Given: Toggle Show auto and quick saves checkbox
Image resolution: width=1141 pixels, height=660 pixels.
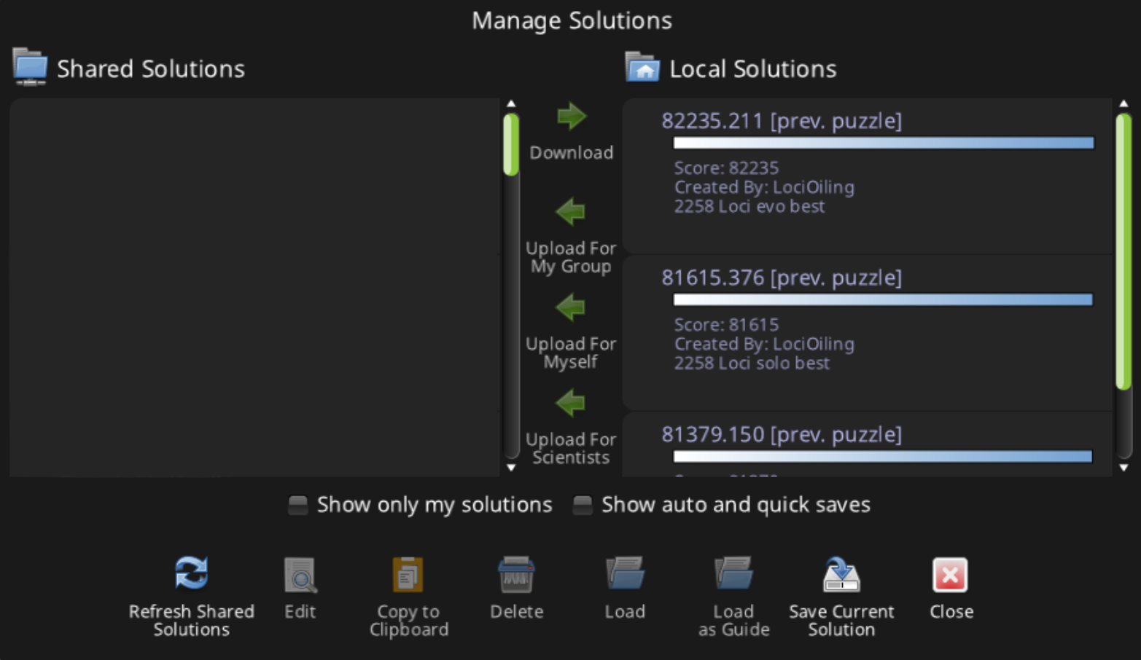Looking at the screenshot, I should (x=583, y=505).
